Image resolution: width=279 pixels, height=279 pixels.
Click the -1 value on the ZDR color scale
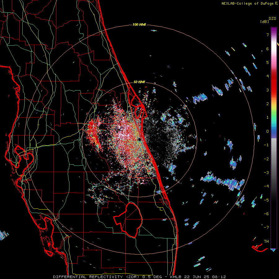tap(266, 145)
